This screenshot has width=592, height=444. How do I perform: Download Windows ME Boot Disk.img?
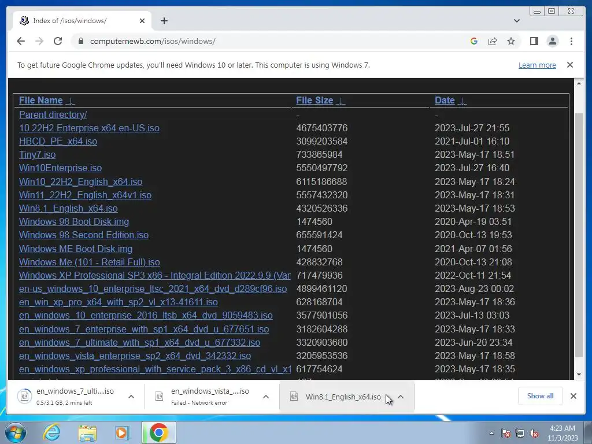pos(76,249)
